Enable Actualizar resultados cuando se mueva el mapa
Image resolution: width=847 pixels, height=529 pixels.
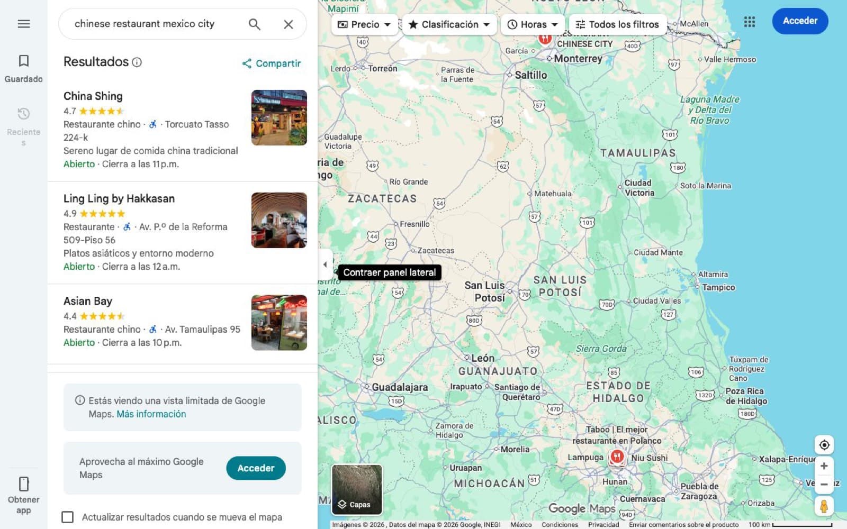pos(68,517)
